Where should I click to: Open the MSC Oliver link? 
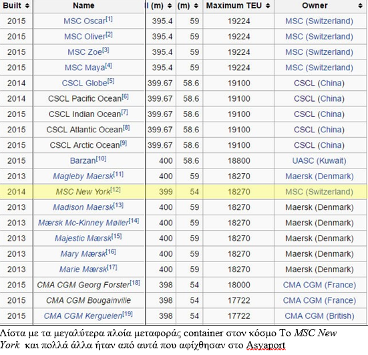coord(85,37)
